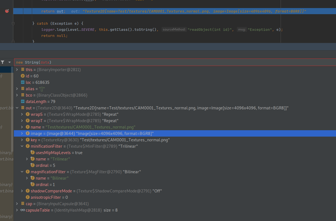Screen dimensions: 336x221
Task: Click the 'msg:' parameter hint
Action: [x=242, y=29]
